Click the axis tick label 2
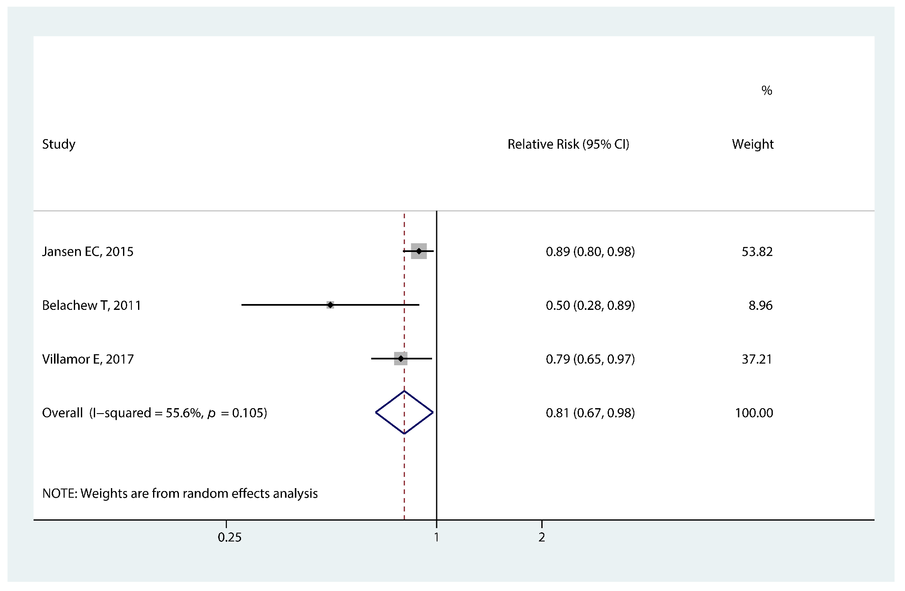 click(541, 537)
